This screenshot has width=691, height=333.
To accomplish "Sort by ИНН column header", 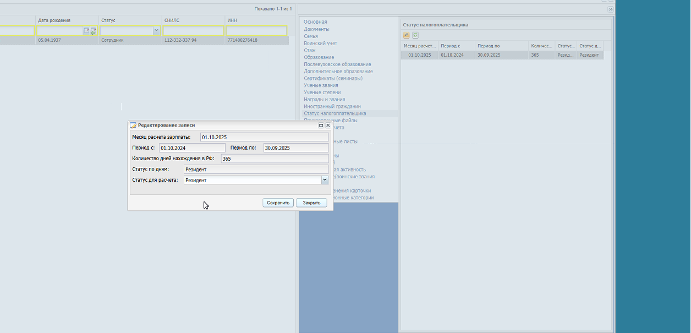I will click(257, 20).
